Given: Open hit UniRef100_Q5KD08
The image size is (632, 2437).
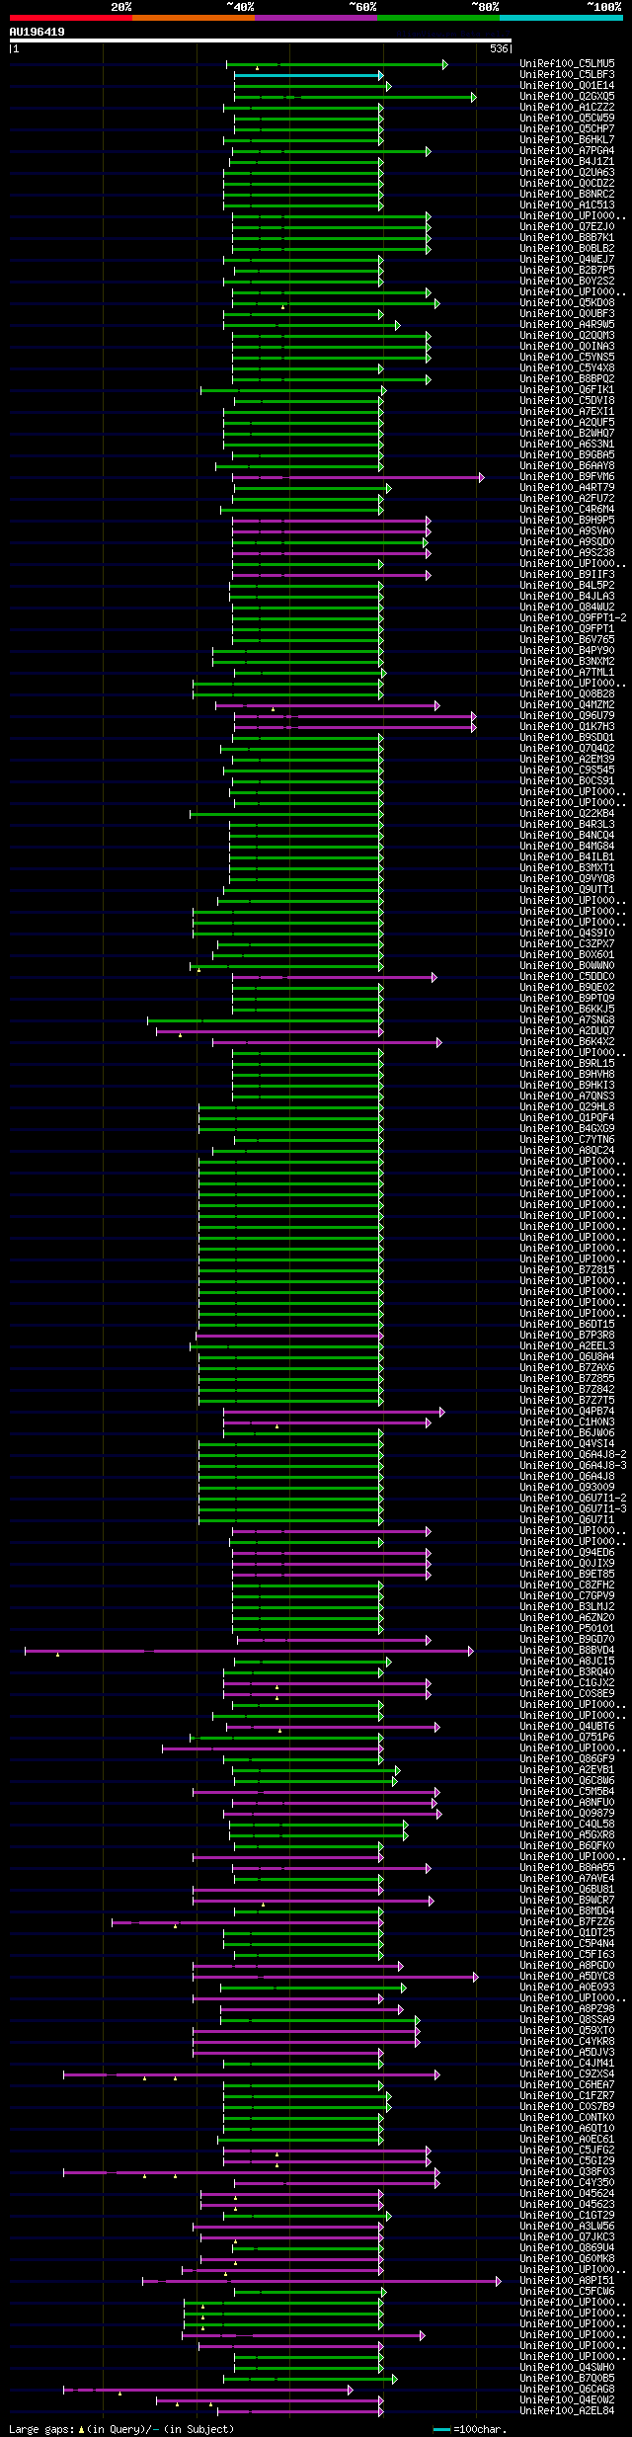Looking at the screenshot, I should pyautogui.click(x=567, y=303).
